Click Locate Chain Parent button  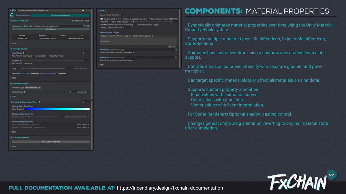[x=80, y=21]
